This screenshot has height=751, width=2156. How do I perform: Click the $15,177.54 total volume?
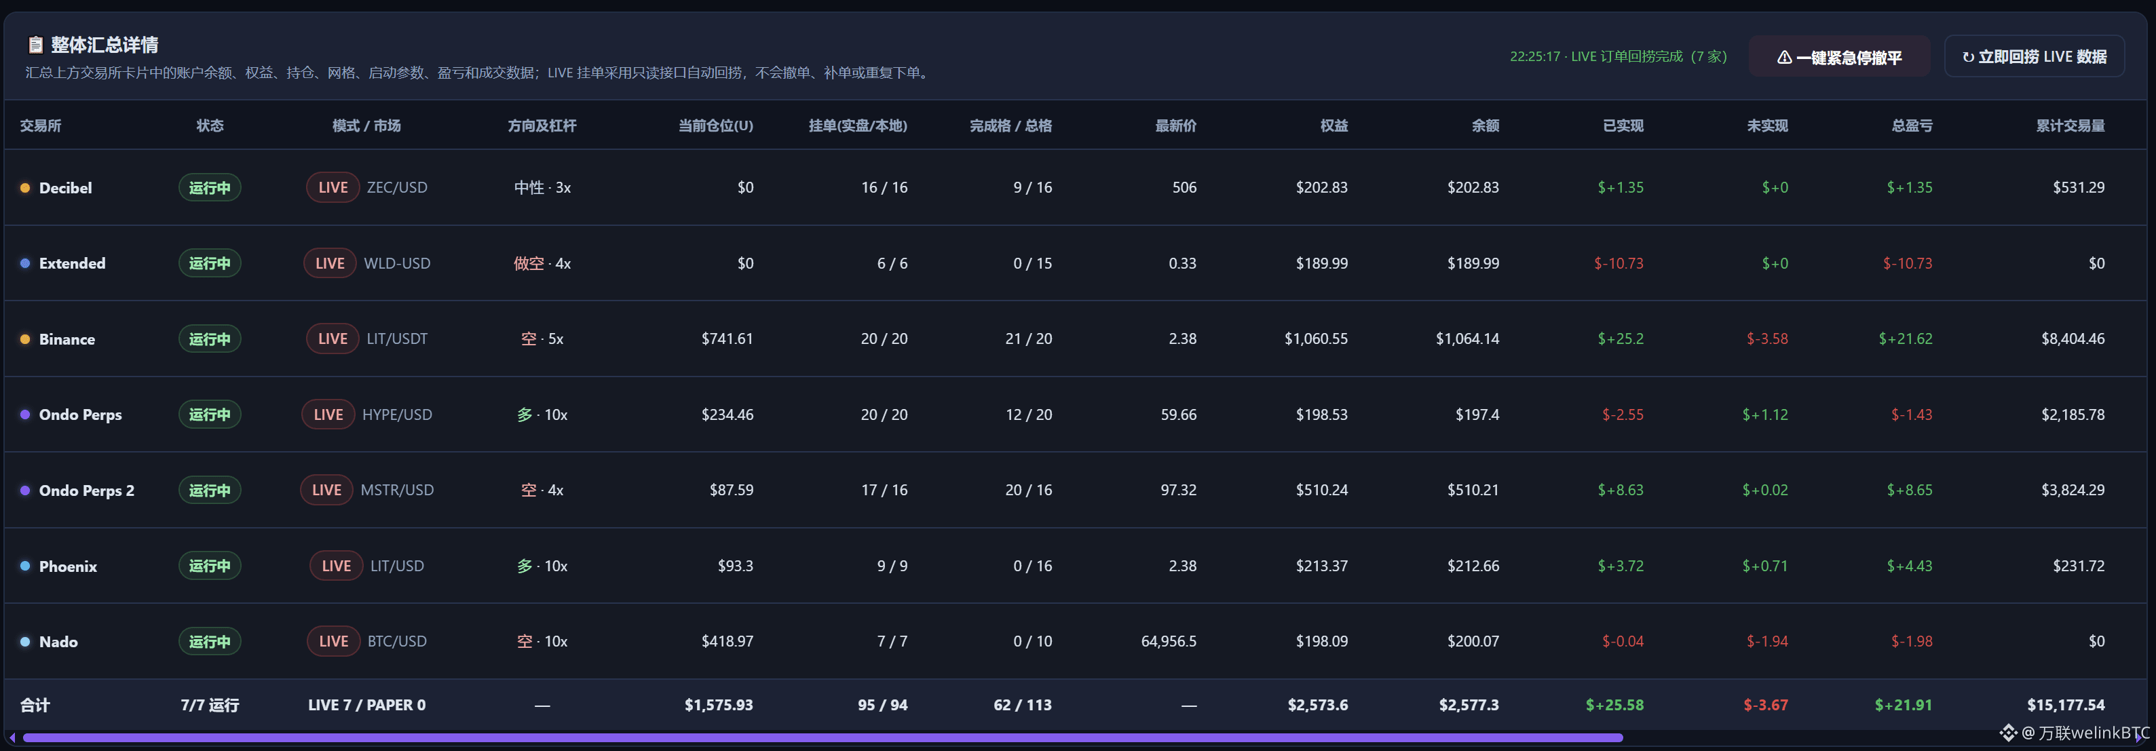click(2066, 705)
